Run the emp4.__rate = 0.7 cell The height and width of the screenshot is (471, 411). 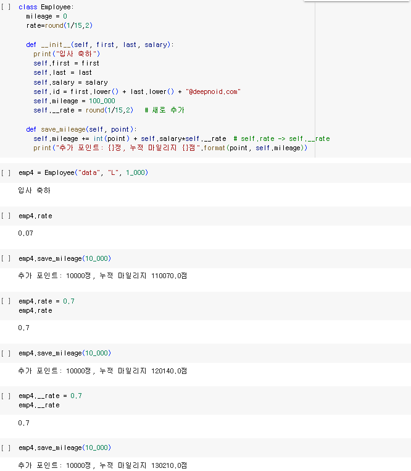pyautogui.click(x=6, y=396)
